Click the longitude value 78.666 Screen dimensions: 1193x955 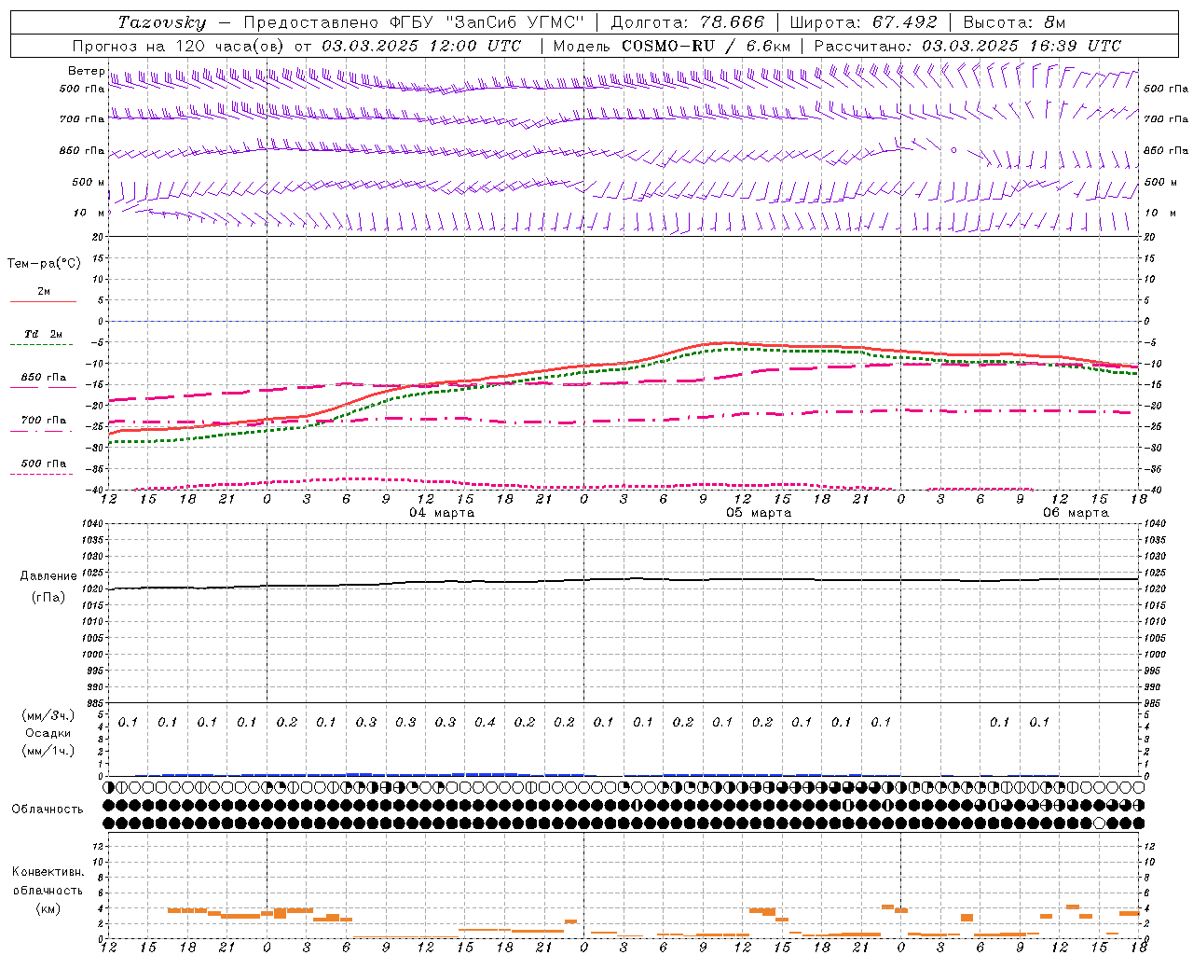click(x=734, y=22)
